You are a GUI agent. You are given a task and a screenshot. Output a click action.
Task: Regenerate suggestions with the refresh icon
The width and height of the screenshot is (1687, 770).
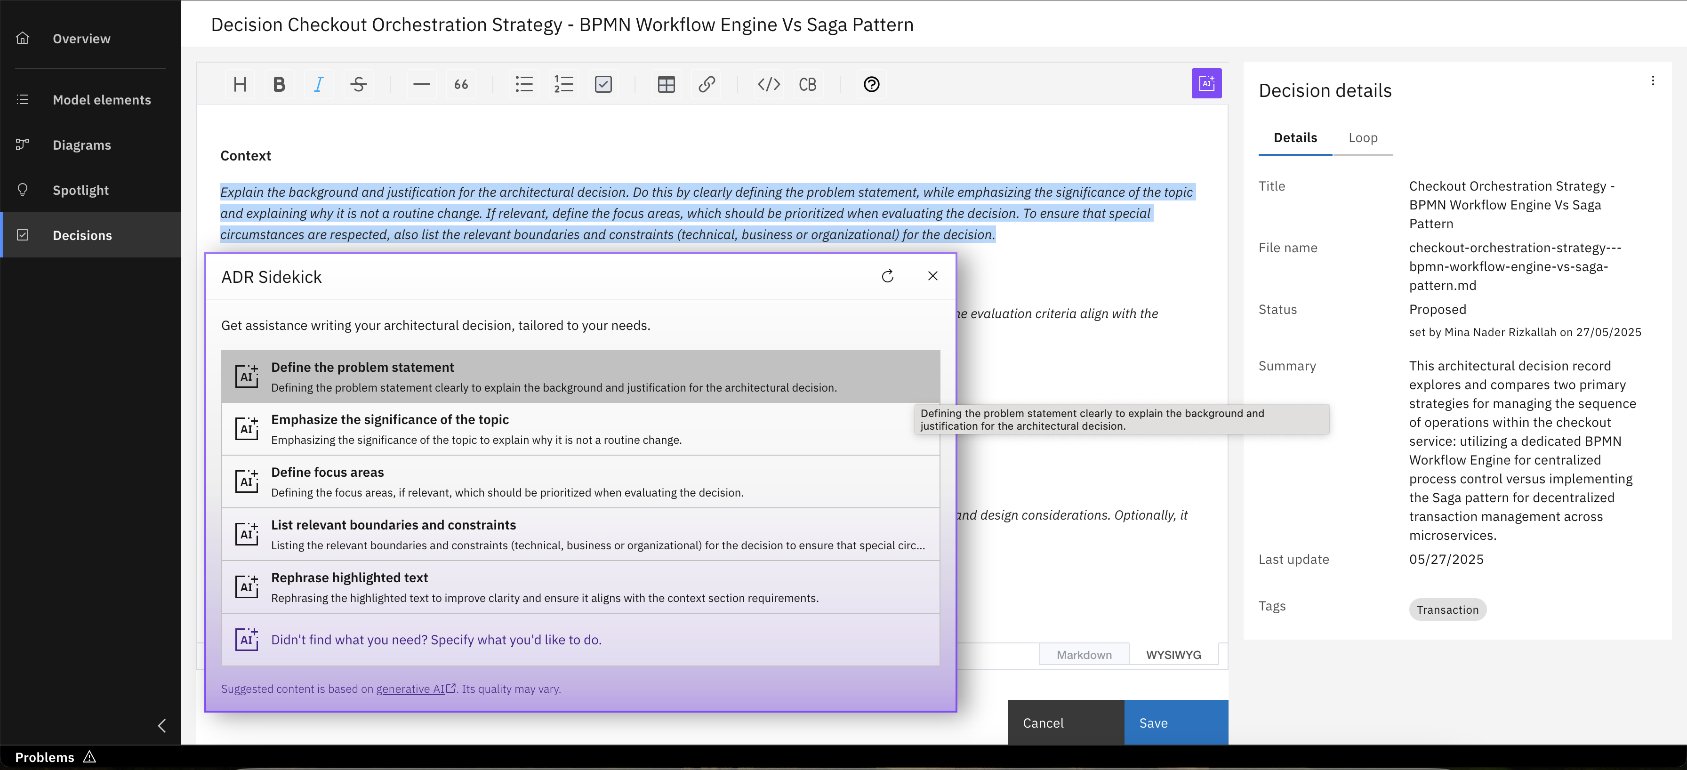pyautogui.click(x=887, y=276)
